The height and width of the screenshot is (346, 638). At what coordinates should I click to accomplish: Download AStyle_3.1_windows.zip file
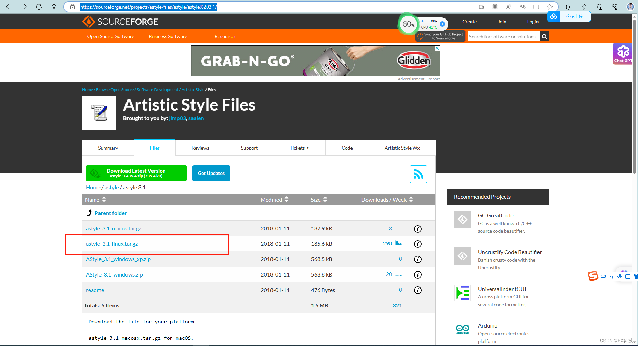coord(114,275)
